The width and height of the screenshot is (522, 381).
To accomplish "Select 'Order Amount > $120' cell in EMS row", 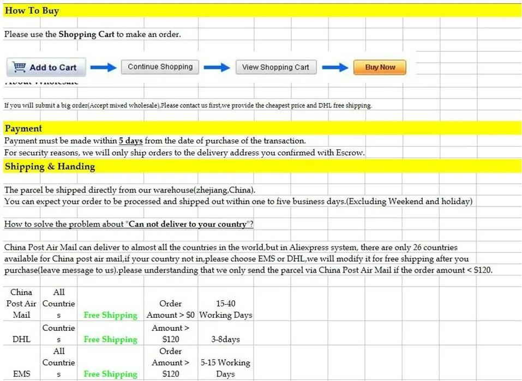I will point(171,362).
